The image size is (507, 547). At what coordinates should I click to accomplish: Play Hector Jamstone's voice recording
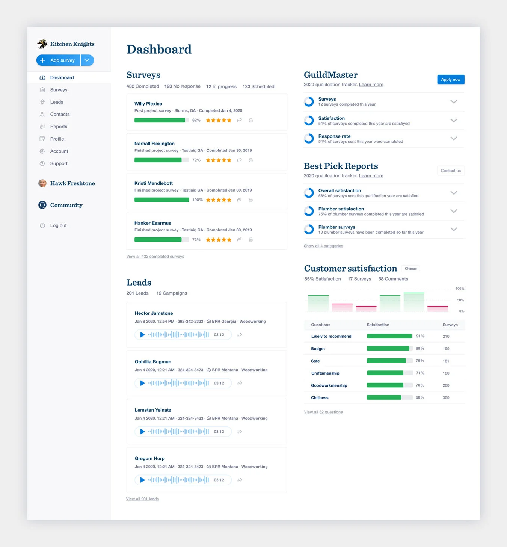point(142,334)
